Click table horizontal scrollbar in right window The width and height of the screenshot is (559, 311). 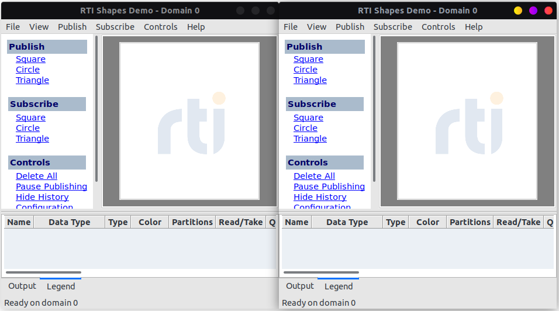[321, 272]
